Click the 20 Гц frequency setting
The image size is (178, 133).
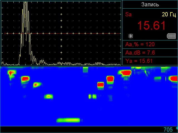click(x=169, y=14)
